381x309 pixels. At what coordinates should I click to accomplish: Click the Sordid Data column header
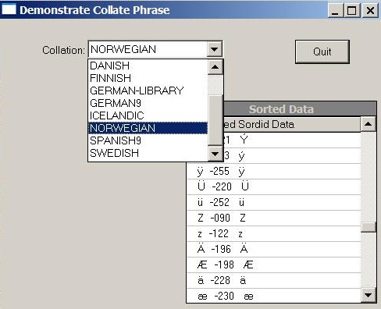(x=291, y=124)
